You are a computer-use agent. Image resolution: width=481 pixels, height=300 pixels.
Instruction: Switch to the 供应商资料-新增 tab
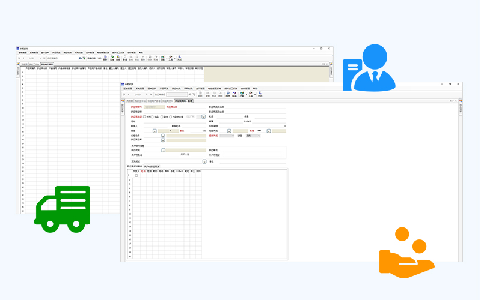click(x=184, y=101)
